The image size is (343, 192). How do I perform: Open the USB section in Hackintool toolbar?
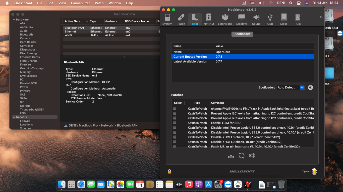click(270, 19)
